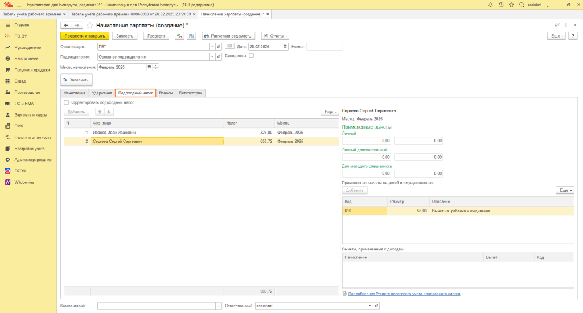
Task: Open calendar picker for Дата field
Action: pyautogui.click(x=285, y=47)
